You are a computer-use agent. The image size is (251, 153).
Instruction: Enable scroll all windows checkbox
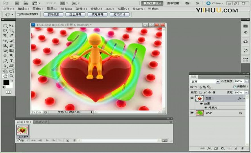click(x=18, y=14)
